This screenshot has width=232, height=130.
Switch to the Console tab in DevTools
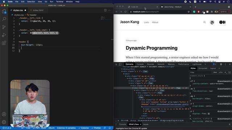(140, 64)
